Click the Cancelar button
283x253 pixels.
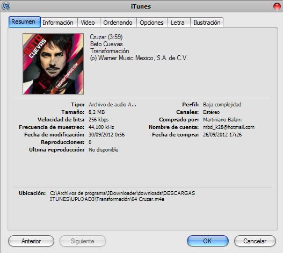coord(255,241)
